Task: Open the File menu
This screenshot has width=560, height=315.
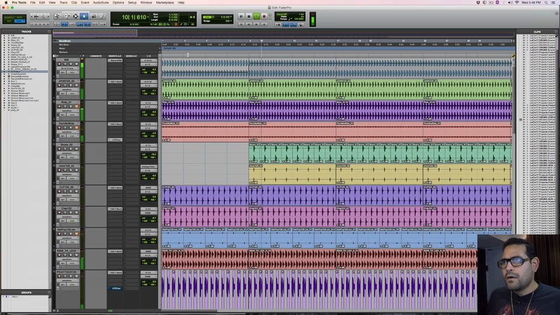Action: click(33, 2)
